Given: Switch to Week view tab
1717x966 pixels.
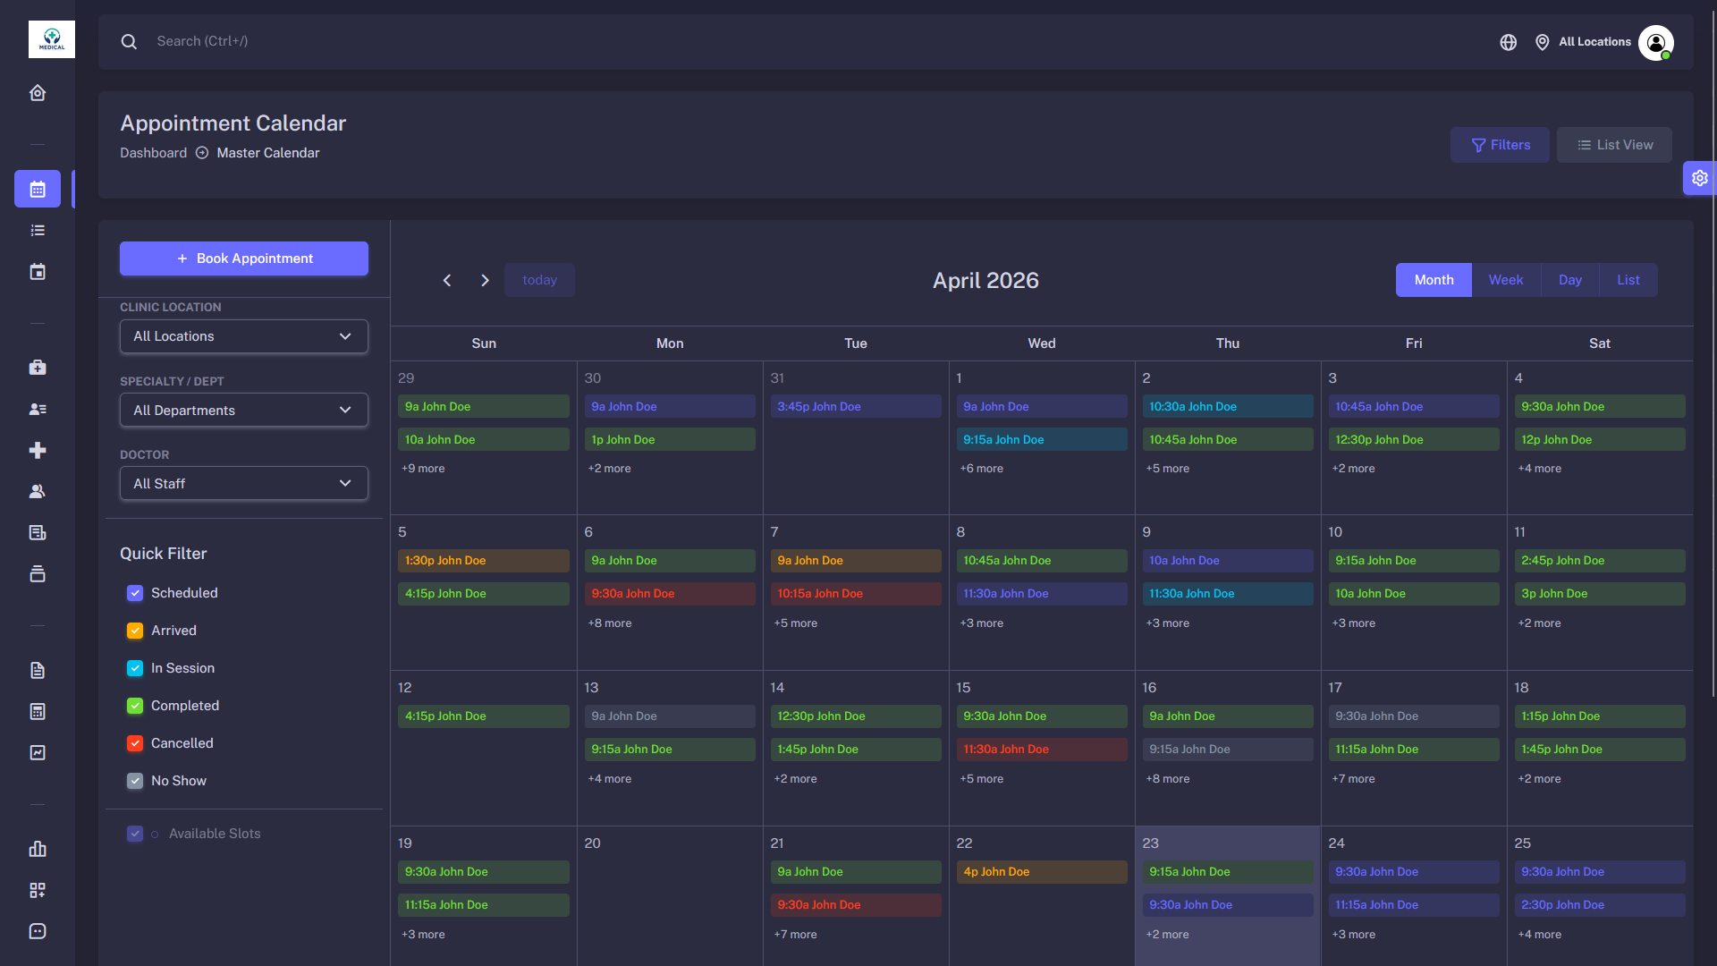Looking at the screenshot, I should [1506, 280].
